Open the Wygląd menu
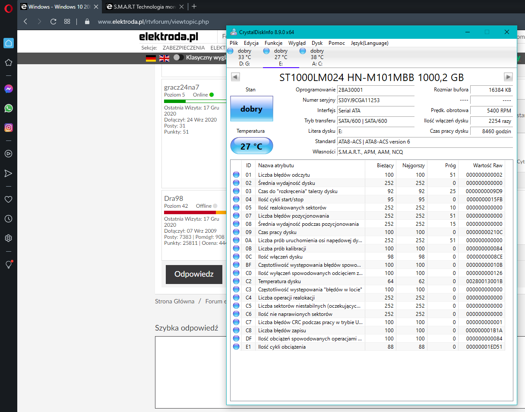Image resolution: width=525 pixels, height=412 pixels. pos(297,43)
